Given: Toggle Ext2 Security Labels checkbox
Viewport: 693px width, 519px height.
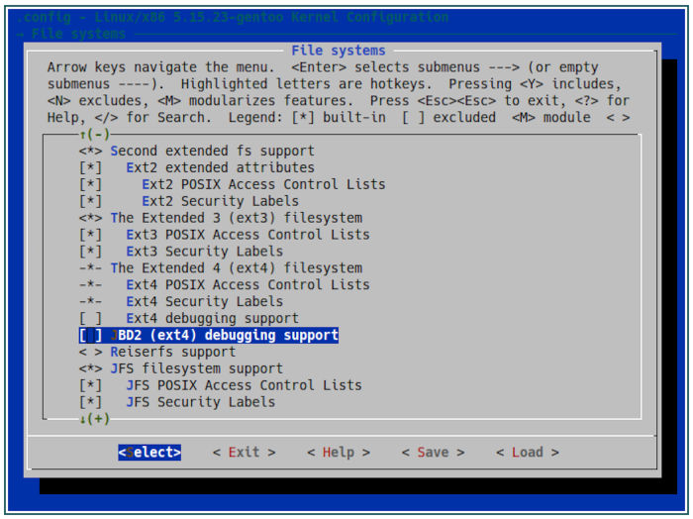Looking at the screenshot, I should click(91, 201).
